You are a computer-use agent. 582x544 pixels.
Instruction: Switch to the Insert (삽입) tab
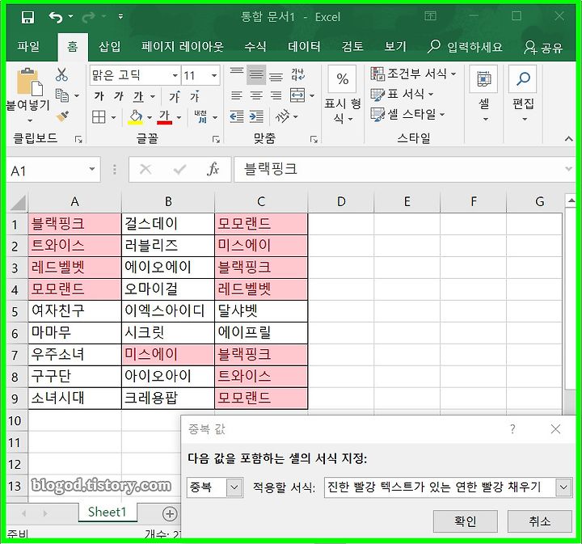[109, 47]
